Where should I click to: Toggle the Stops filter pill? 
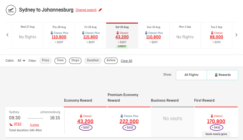pos(75,60)
